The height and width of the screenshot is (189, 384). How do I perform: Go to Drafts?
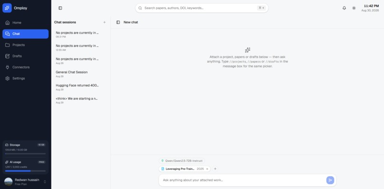point(25,56)
